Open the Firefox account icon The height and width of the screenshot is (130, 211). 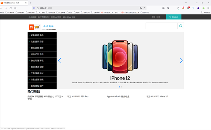click(x=163, y=8)
